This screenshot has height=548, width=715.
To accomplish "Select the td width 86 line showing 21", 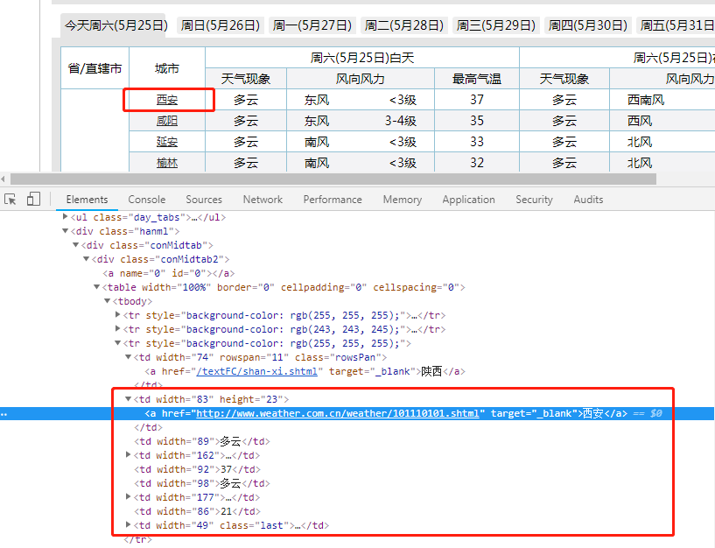I will coord(197,511).
